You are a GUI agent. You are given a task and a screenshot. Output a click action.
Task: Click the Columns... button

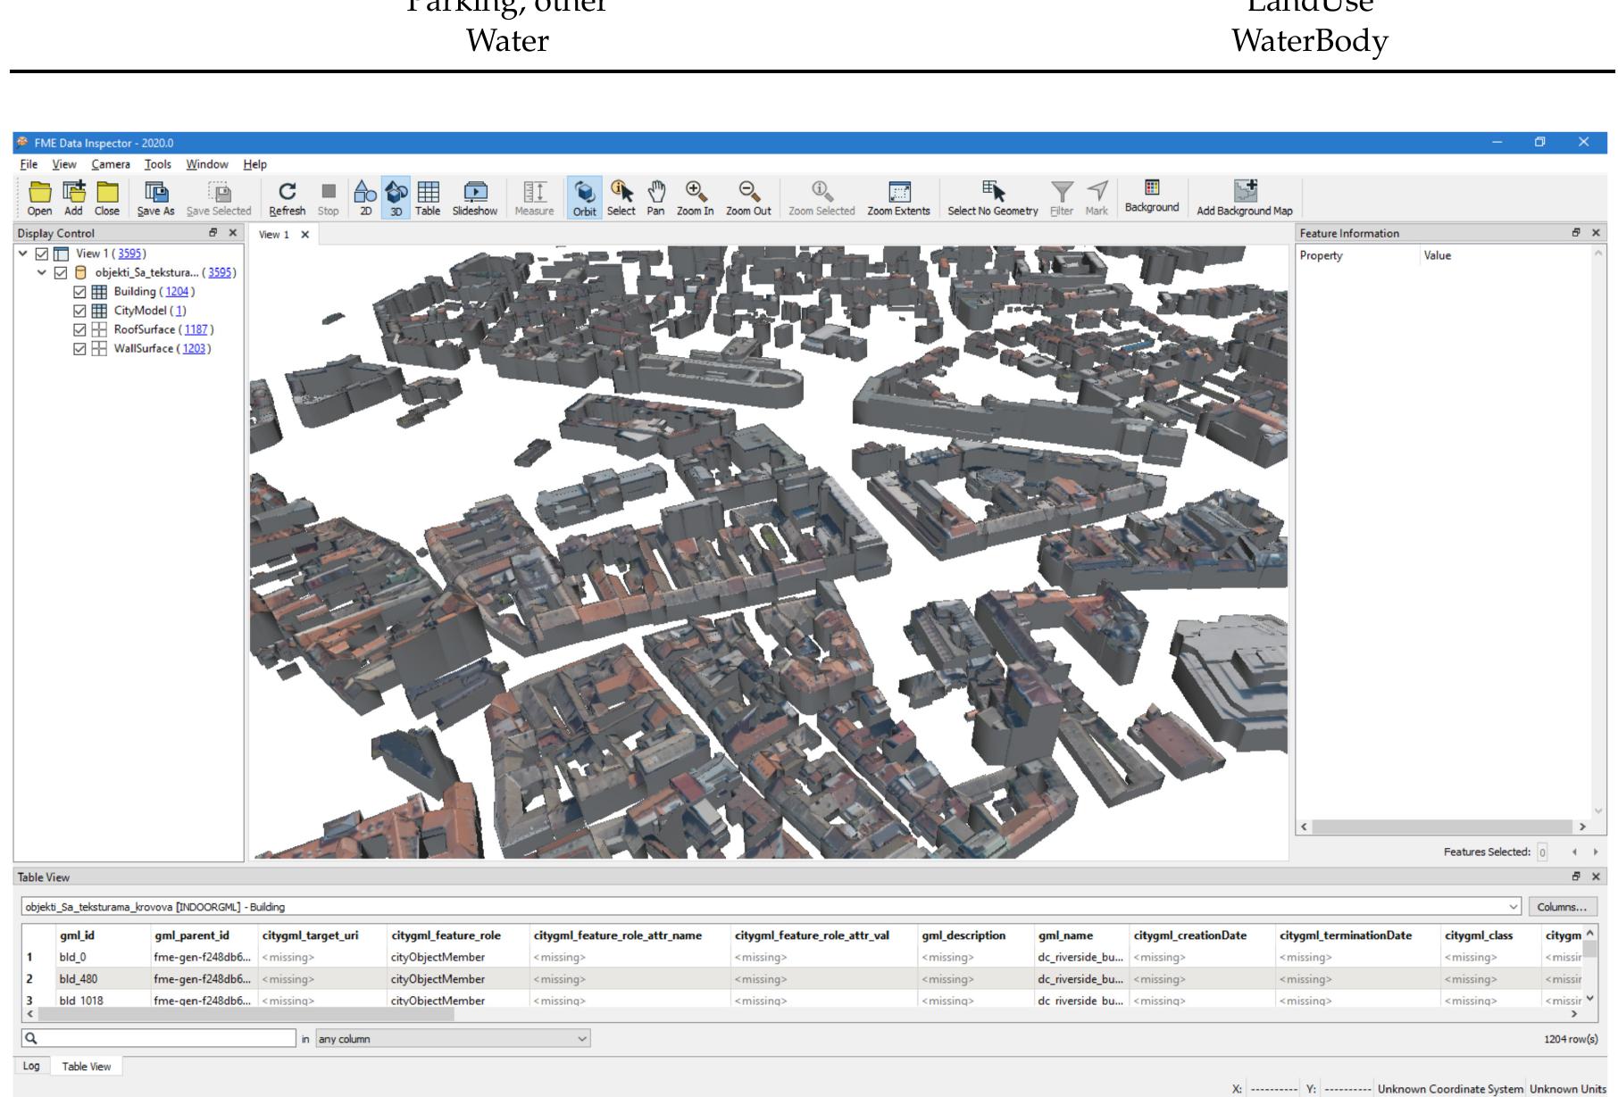pyautogui.click(x=1562, y=907)
